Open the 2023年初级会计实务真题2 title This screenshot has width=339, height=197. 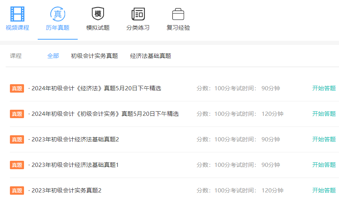coord(66,191)
